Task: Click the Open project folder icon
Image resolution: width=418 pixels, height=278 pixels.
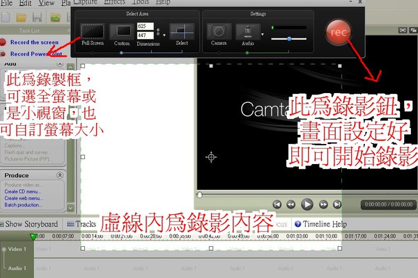Action: 21,17
